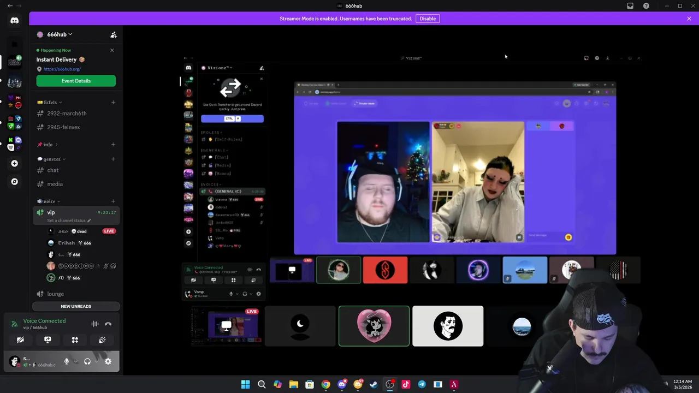
Task: Collapse the voice category
Action: click(49, 201)
